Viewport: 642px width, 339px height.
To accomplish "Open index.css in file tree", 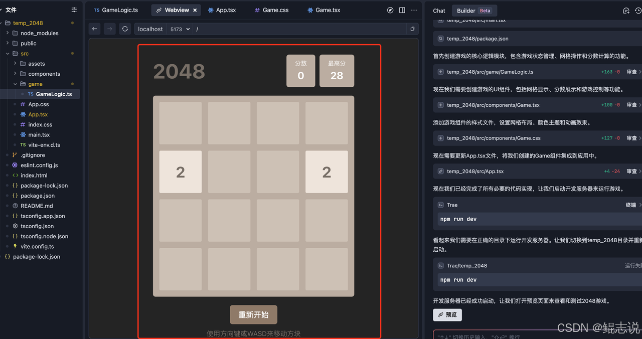I will (x=40, y=124).
